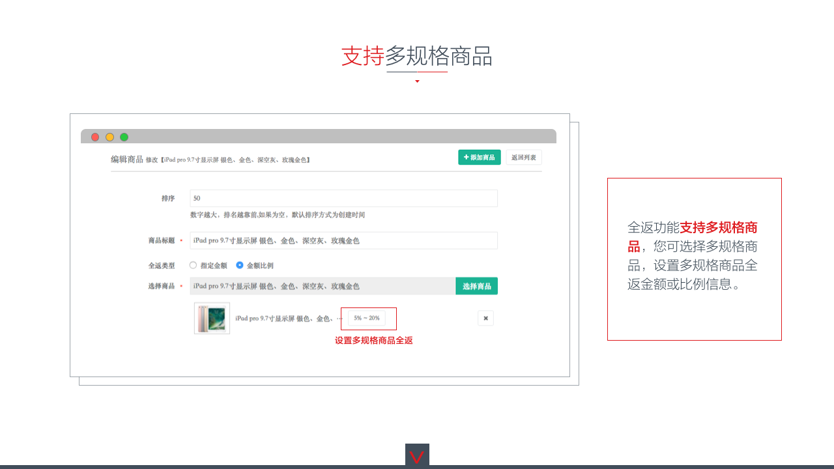Click the red-bordered description text box
Image resolution: width=834 pixels, height=469 pixels.
[x=694, y=259]
